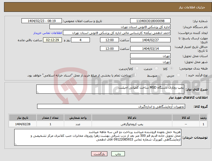Viewport: 212px width, 161px height.
Task: Select the کالا/خدمت radio button
Action: point(137,68)
